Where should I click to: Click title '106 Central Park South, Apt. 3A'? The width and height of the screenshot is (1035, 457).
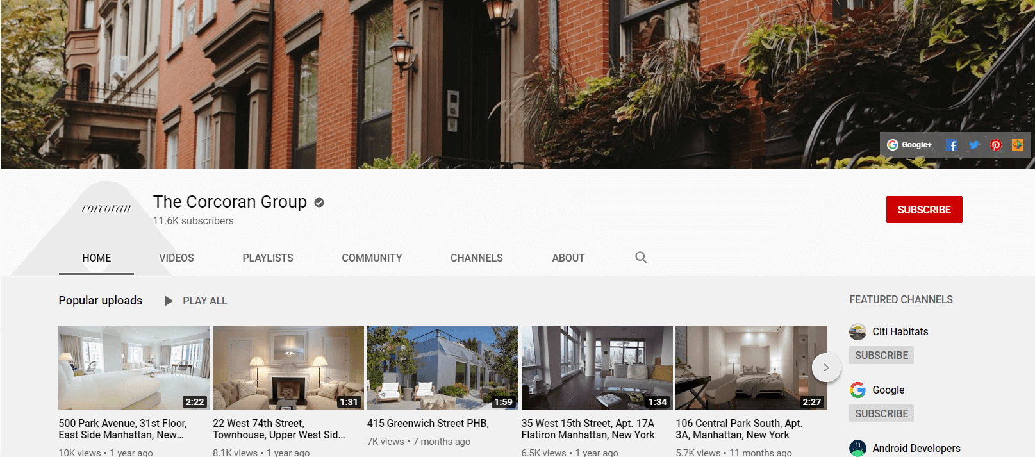point(739,429)
